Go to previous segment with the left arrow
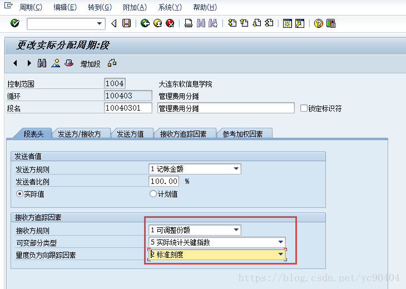The image size is (406, 289). click(15, 63)
